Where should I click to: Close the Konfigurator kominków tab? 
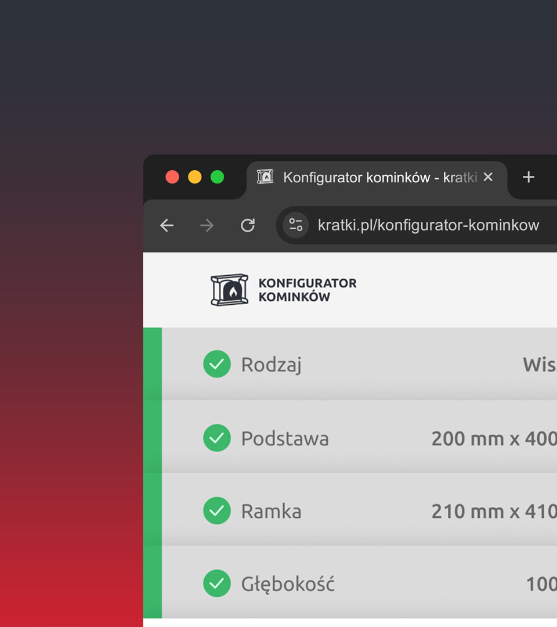click(488, 176)
